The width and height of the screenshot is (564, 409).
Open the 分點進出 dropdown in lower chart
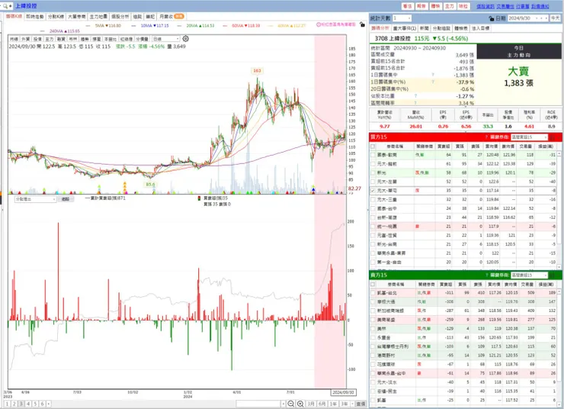35,199
